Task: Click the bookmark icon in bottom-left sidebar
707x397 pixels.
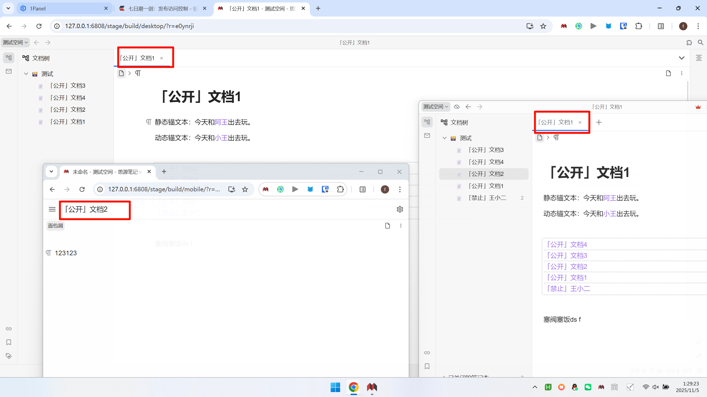Action: 9,342
